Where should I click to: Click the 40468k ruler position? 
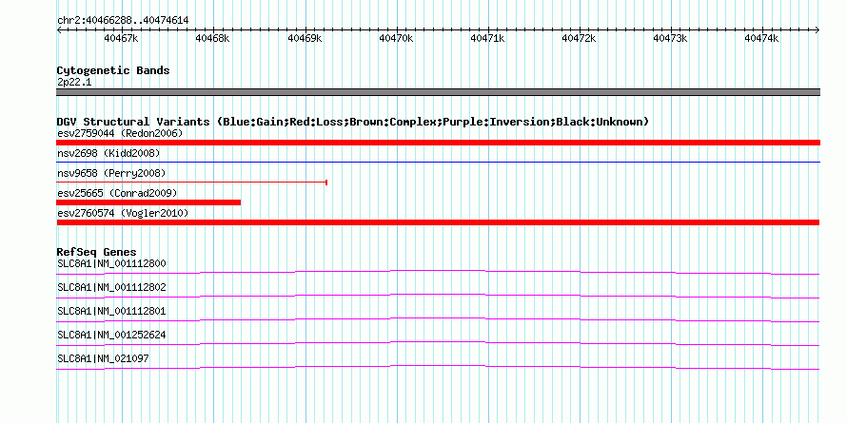click(x=213, y=38)
